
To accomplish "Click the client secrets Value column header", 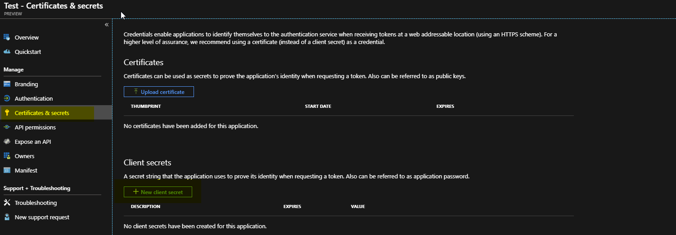I will [x=358, y=207].
